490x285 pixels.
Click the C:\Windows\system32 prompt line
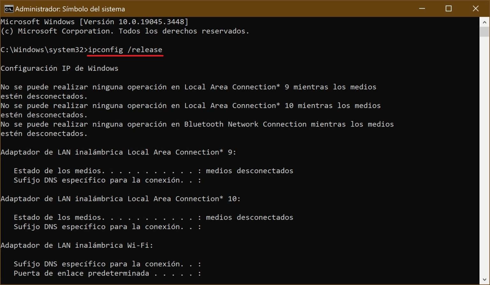point(43,50)
